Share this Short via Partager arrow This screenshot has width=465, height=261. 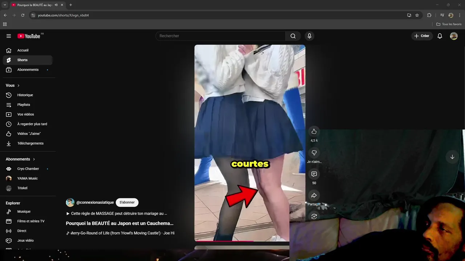coord(314,195)
